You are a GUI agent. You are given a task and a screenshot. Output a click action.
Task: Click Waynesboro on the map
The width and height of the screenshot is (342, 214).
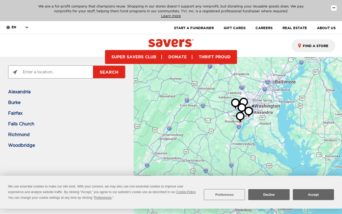[173, 158]
